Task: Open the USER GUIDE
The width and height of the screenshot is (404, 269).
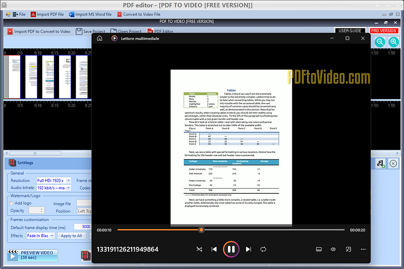Action: (x=350, y=31)
